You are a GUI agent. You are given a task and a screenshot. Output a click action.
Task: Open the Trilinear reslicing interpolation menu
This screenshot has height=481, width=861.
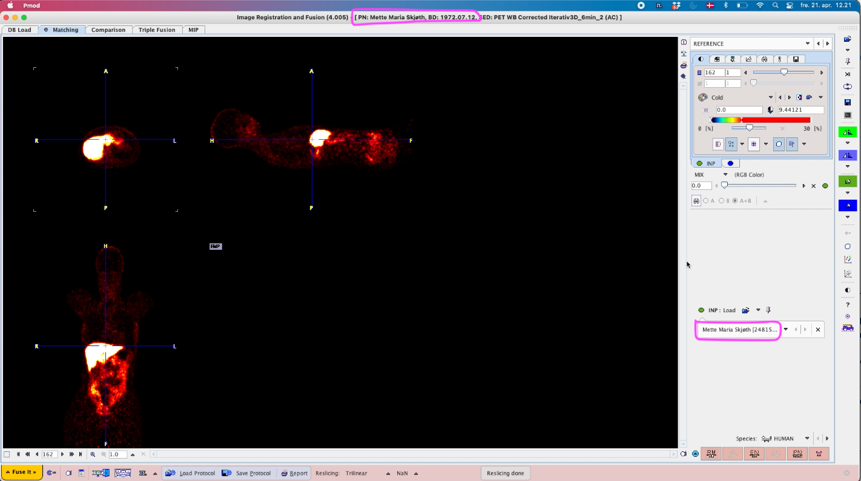[x=388, y=473]
